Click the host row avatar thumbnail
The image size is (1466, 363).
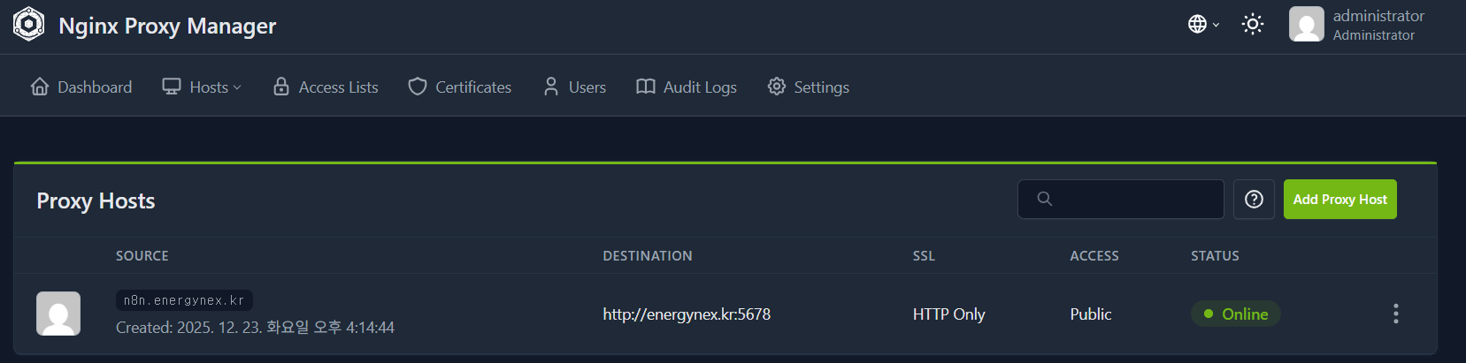[x=58, y=314]
